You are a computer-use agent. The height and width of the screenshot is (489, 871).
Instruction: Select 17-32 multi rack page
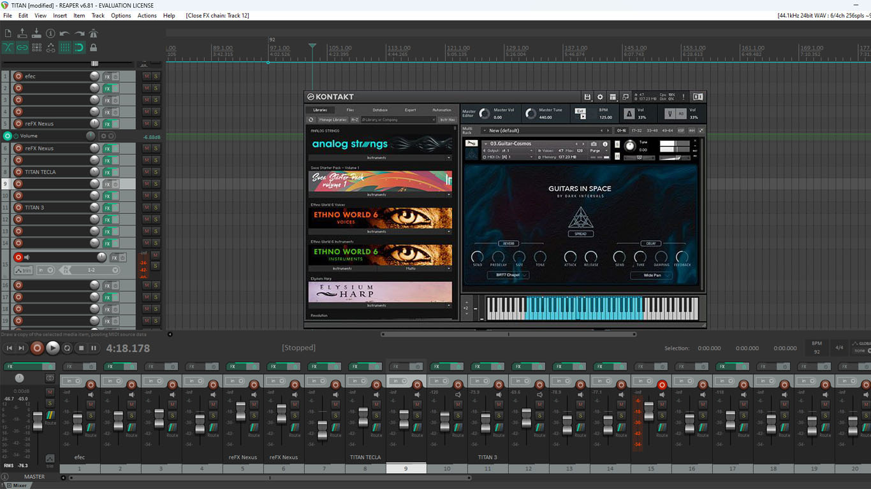pos(636,131)
